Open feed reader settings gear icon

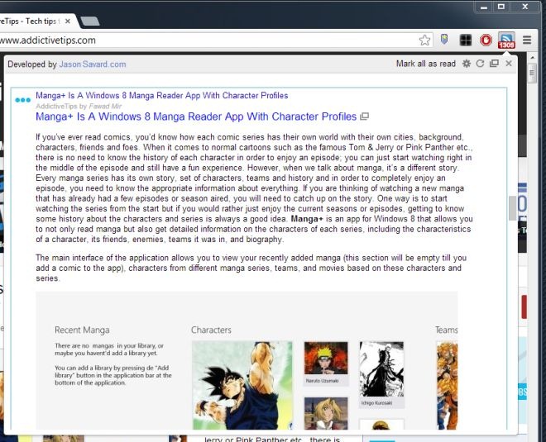click(467, 64)
